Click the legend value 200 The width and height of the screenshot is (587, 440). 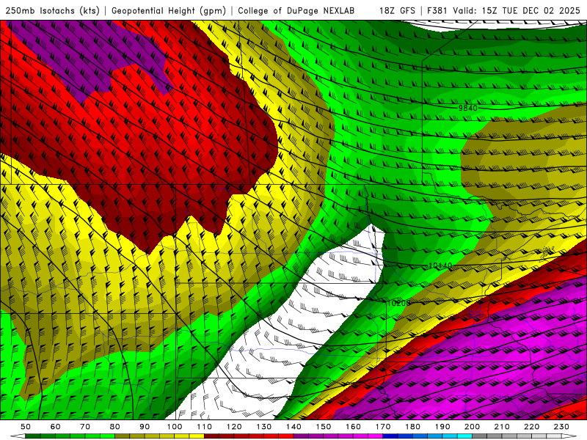pos(472,427)
